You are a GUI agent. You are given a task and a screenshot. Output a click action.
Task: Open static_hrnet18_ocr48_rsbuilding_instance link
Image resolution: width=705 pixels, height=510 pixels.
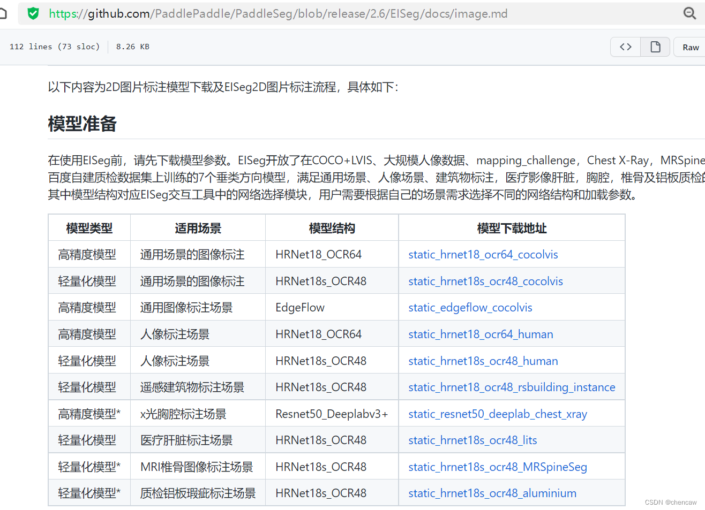512,387
